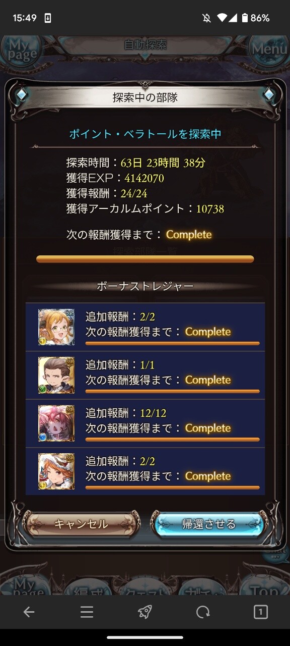Select the brown-haired man character portrait

pyautogui.click(x=56, y=375)
